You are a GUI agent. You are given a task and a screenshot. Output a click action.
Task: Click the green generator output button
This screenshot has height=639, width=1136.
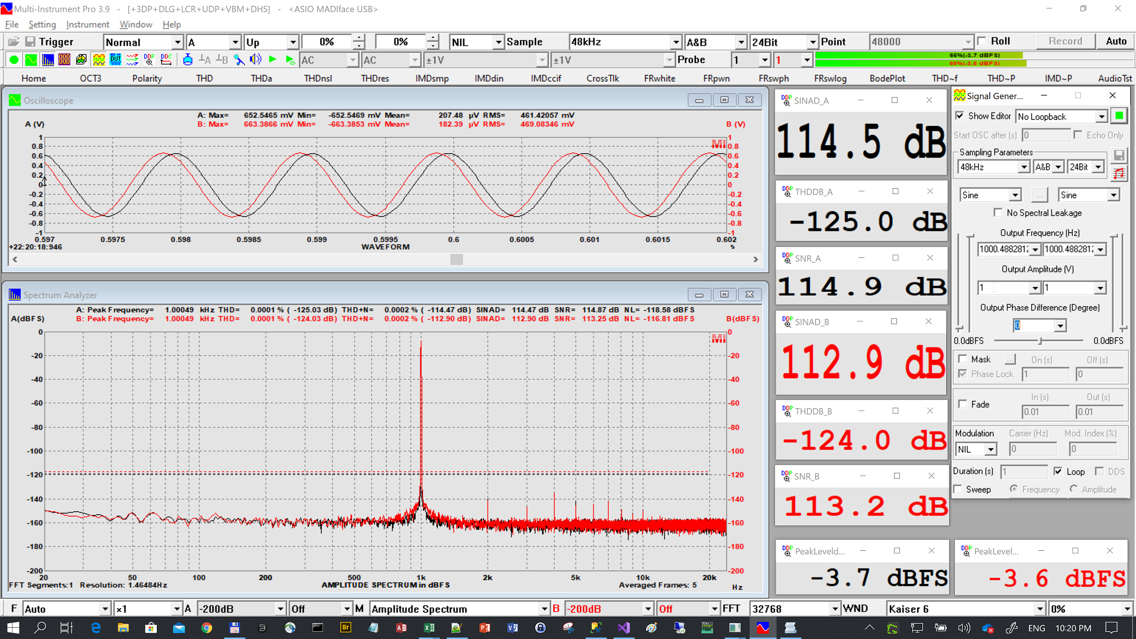[1119, 116]
